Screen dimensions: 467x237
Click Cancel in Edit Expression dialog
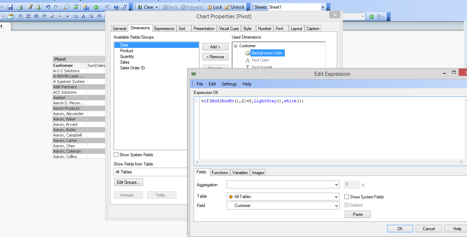pos(429,229)
